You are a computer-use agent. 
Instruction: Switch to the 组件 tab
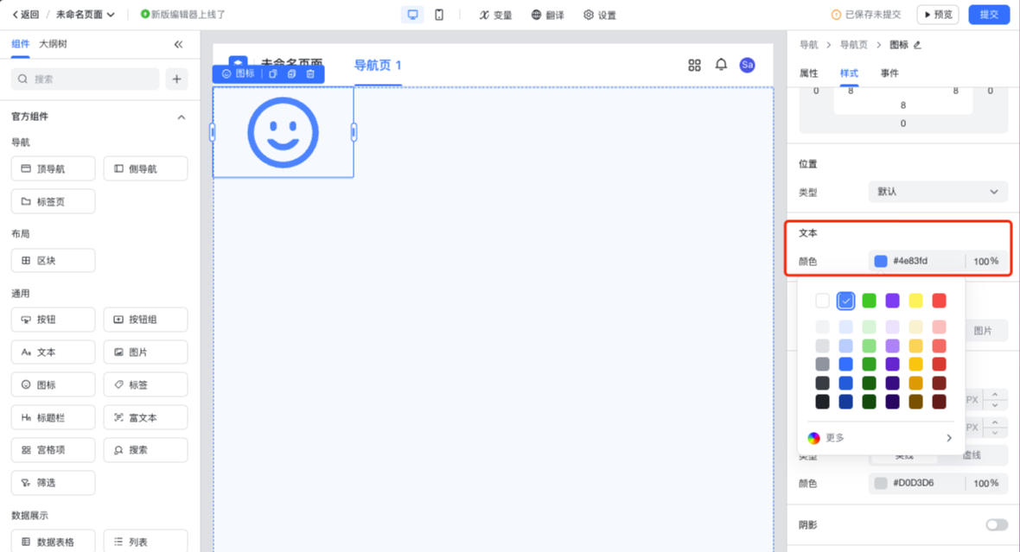[20, 44]
